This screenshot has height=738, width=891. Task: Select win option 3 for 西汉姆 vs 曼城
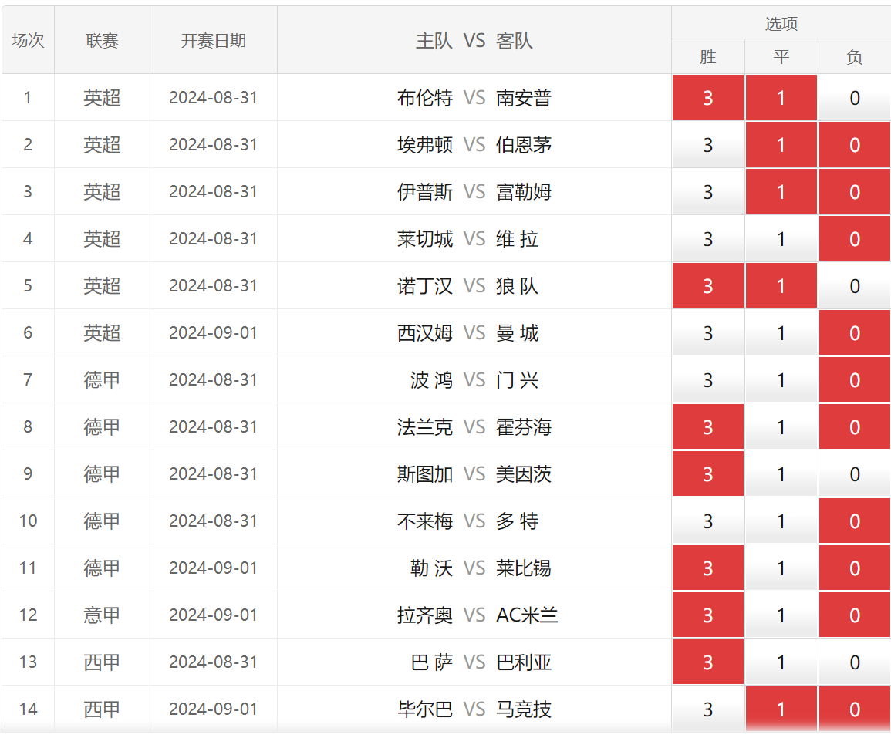(707, 332)
